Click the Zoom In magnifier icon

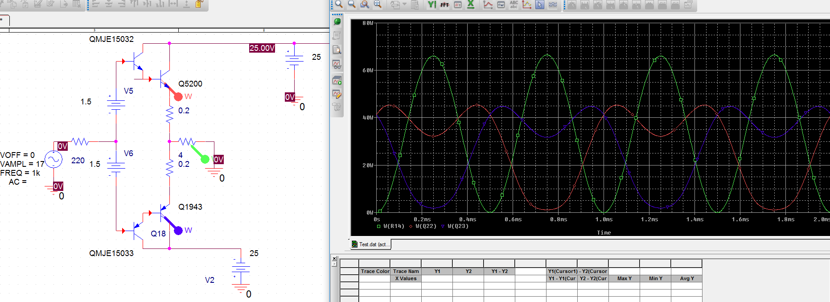point(339,4)
